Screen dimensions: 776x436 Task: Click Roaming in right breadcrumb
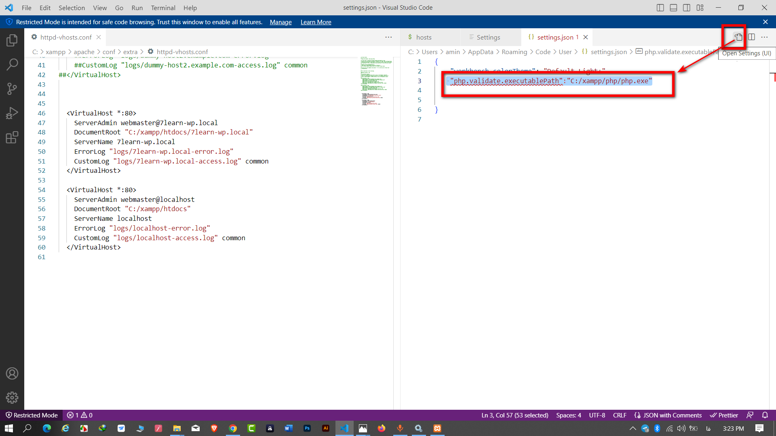(514, 52)
